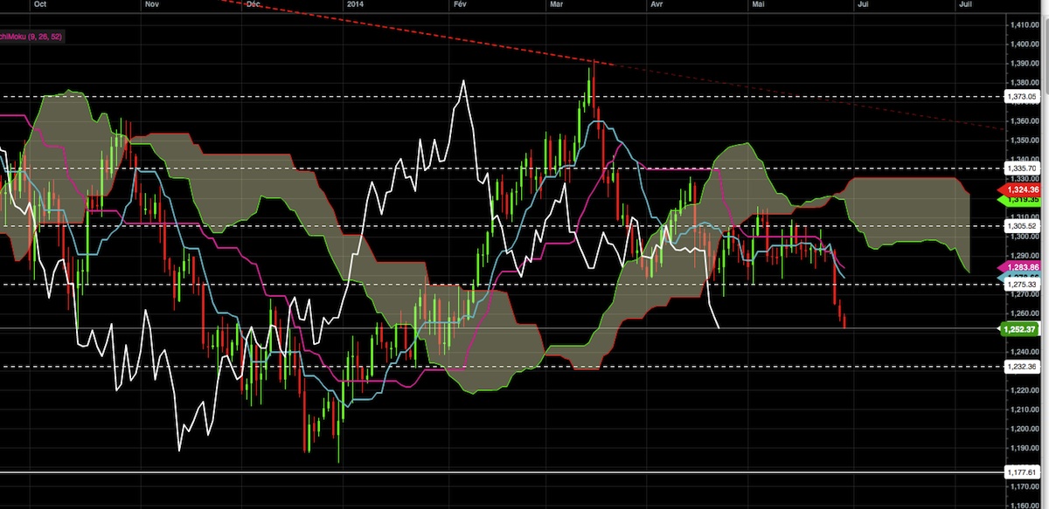Screen dimensions: 1049x509
Task: Click the Nov label on the time axis
Action: (x=151, y=4)
